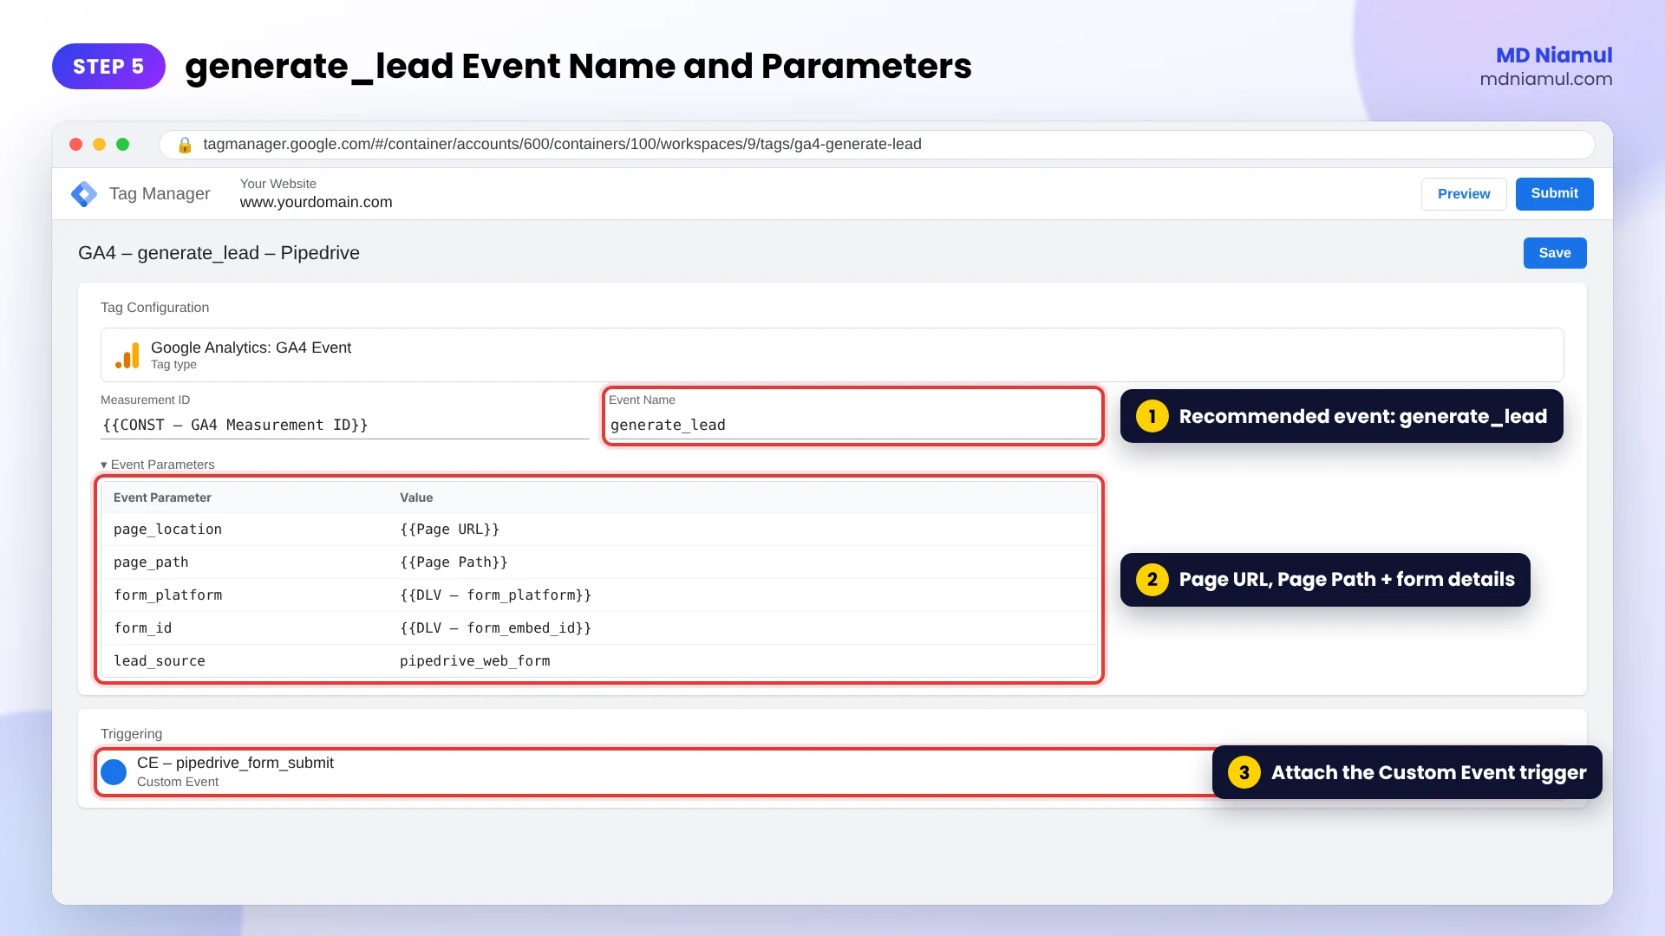Click the Tag Manager title text
The height and width of the screenshot is (936, 1665).
[x=160, y=194]
